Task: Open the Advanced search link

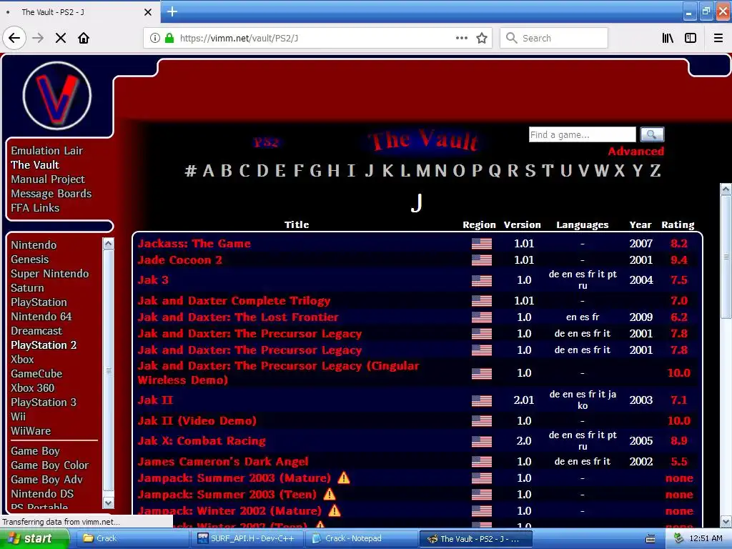Action: (x=635, y=152)
